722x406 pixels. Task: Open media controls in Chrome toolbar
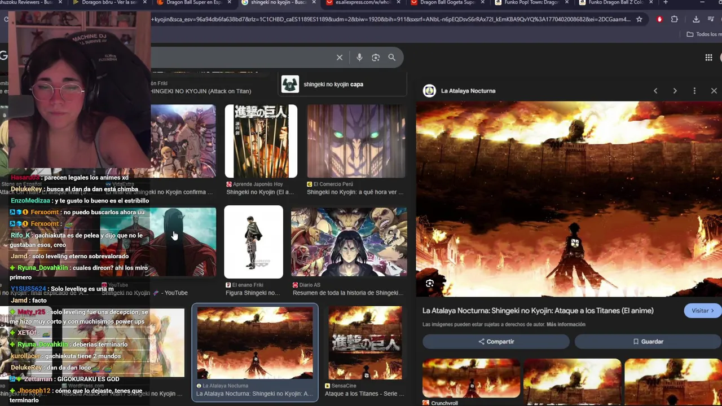pyautogui.click(x=711, y=19)
